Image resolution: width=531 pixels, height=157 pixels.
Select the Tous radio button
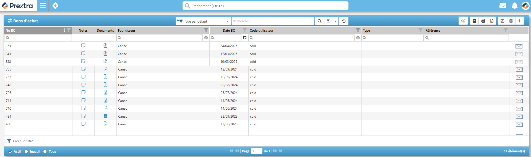point(45,151)
